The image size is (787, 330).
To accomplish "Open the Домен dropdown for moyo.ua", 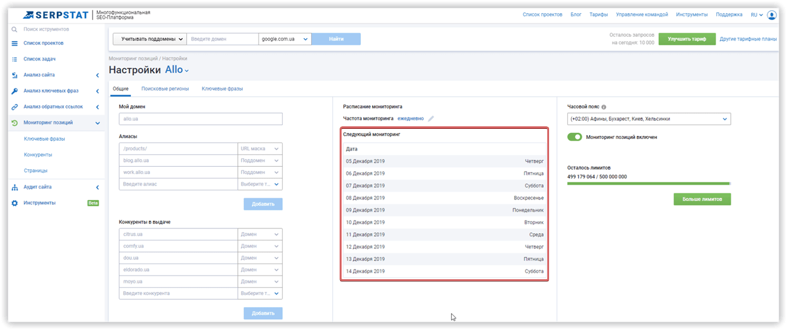I will (260, 282).
